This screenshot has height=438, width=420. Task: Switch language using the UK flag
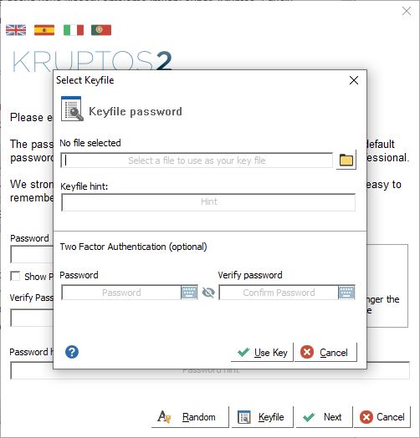click(16, 30)
